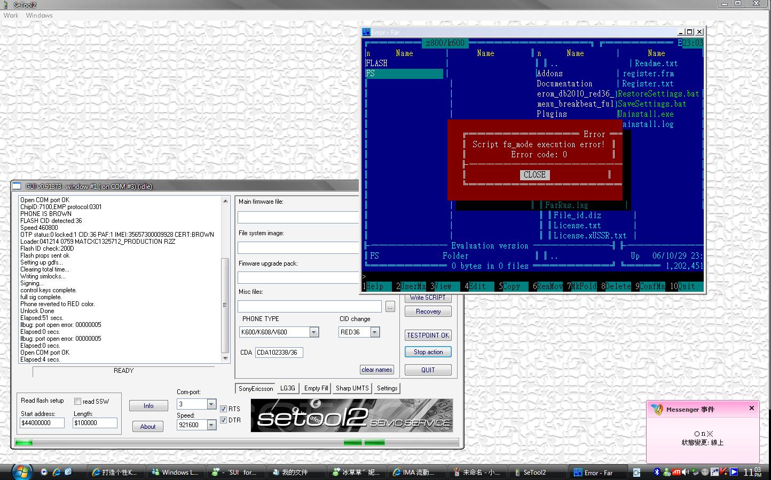Click the Stop action button

click(x=428, y=352)
